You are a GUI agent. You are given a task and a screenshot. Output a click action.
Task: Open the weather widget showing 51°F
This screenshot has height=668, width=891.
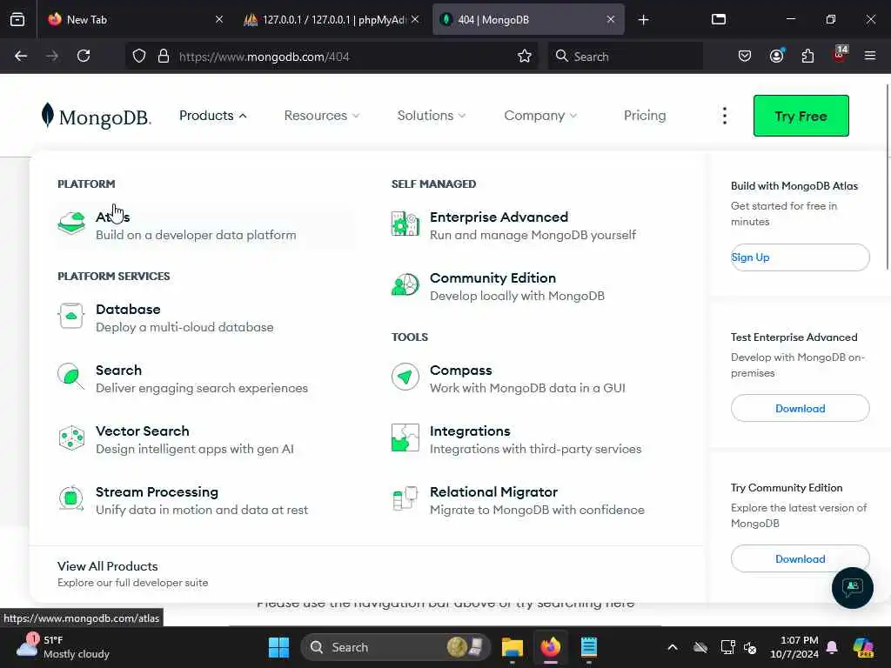tap(63, 647)
